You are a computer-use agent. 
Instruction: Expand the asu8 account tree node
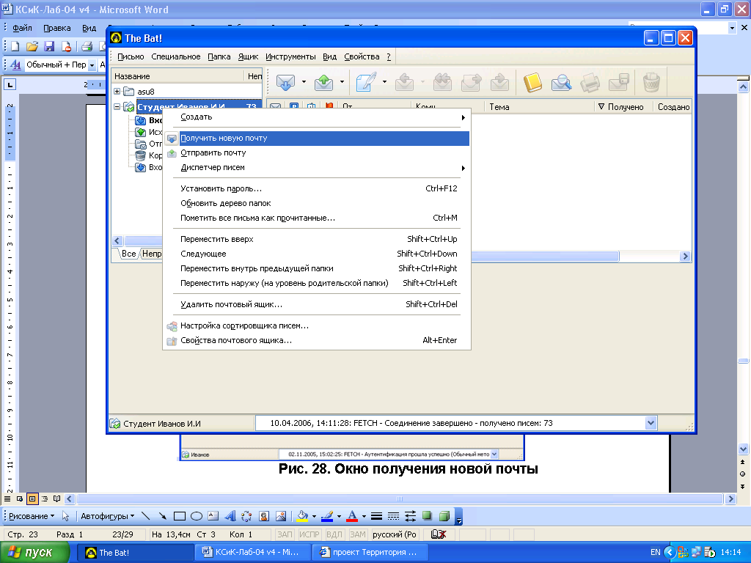coord(117,92)
